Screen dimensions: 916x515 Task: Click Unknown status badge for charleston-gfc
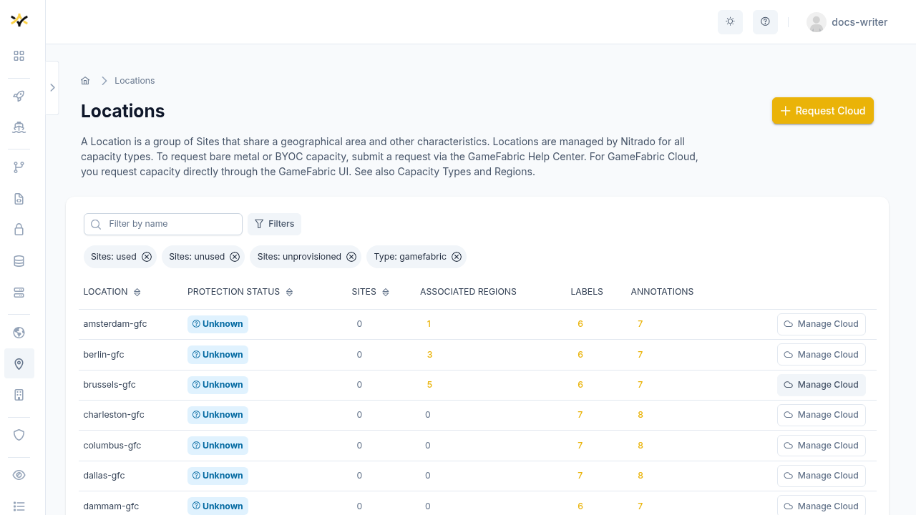coord(218,415)
